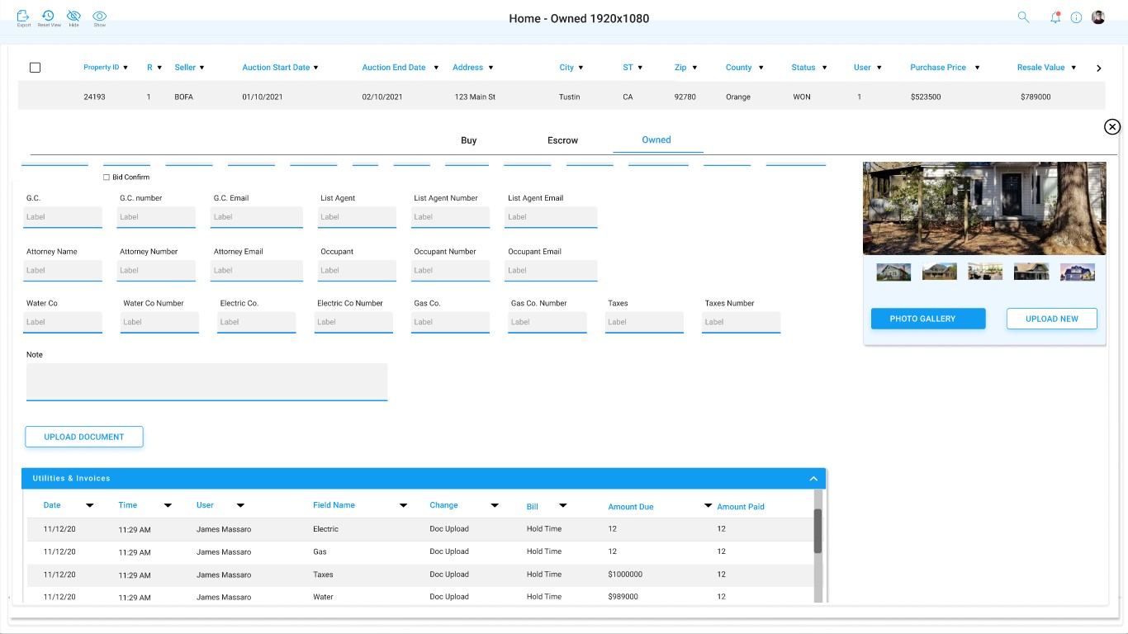Open Purchase Price column dropdown

977,68
